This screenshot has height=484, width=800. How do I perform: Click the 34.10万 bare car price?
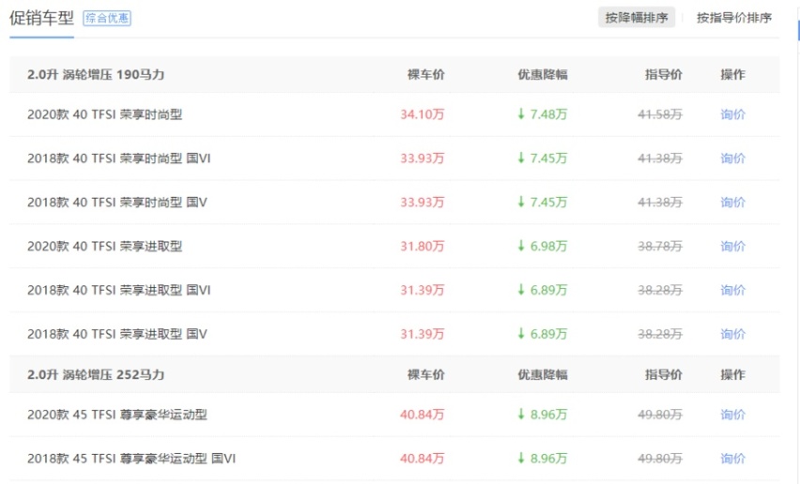pos(422,114)
